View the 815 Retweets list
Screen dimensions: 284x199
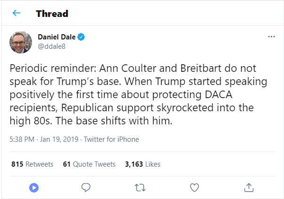pos(32,164)
